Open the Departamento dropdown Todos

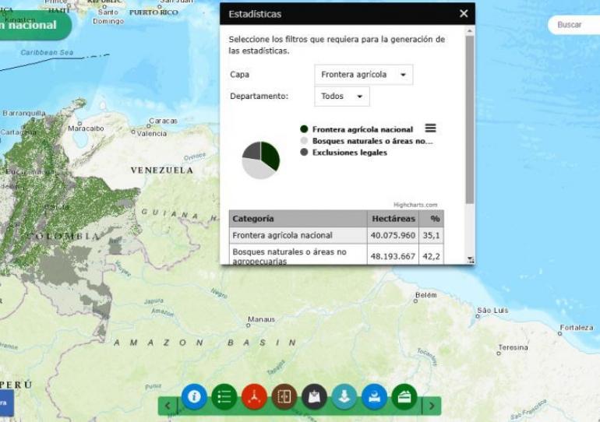[x=342, y=97]
